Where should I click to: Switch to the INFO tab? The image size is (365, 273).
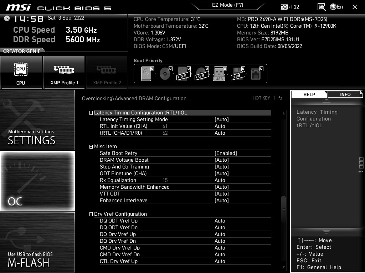(345, 95)
